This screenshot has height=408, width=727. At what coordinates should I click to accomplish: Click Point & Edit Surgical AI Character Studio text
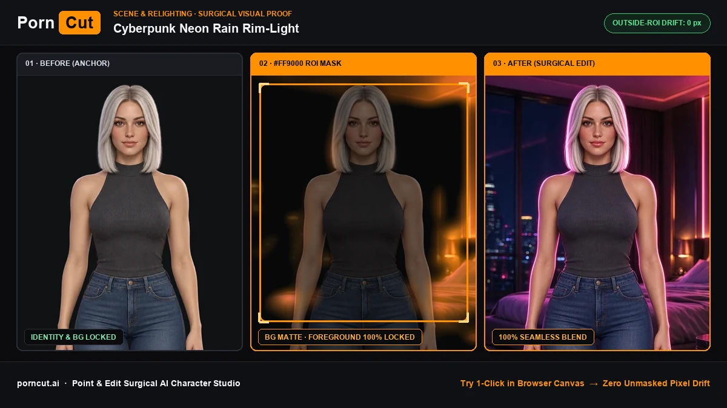[x=156, y=383]
